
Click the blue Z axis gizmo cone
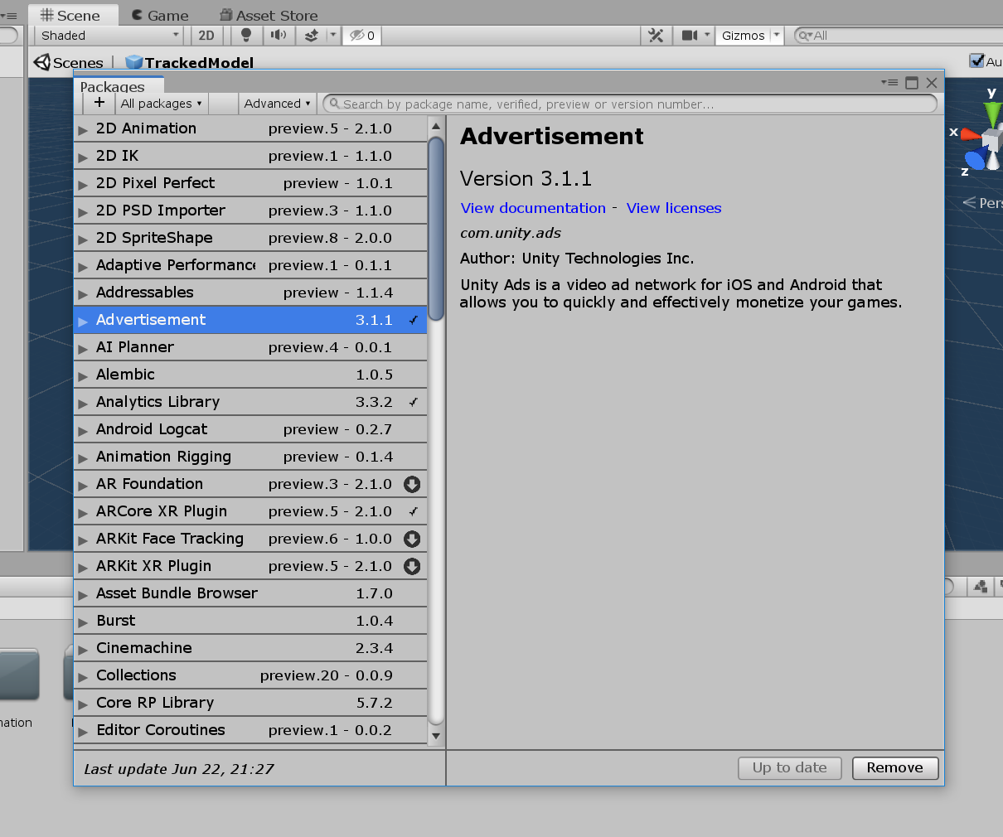[976, 160]
